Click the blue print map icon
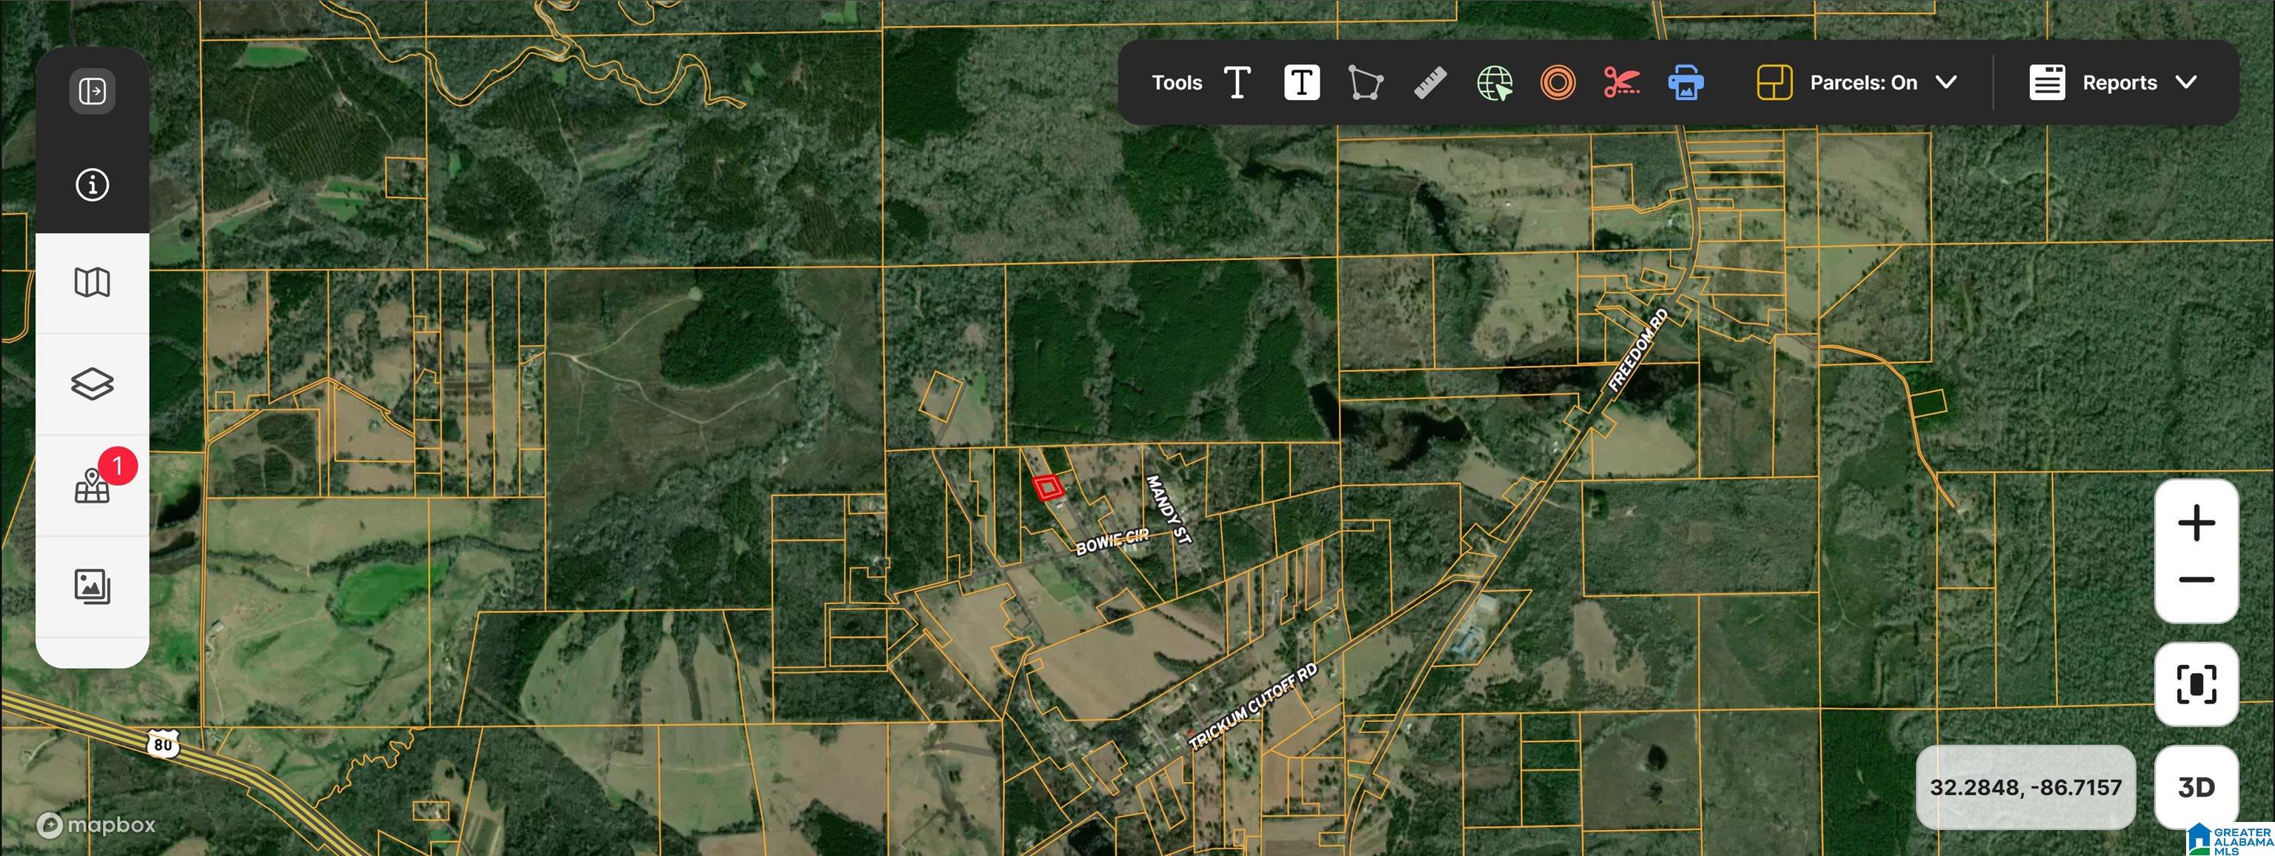The height and width of the screenshot is (856, 2275). pyautogui.click(x=1686, y=82)
